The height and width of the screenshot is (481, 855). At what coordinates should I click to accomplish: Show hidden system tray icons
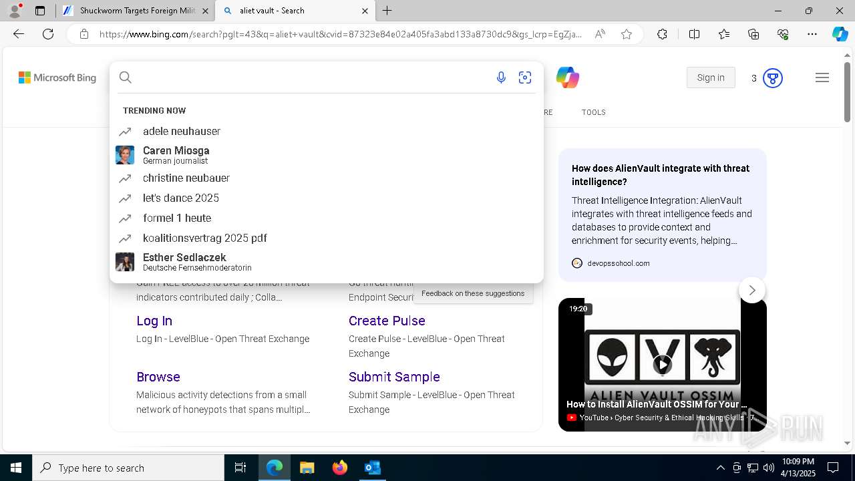pos(720,468)
